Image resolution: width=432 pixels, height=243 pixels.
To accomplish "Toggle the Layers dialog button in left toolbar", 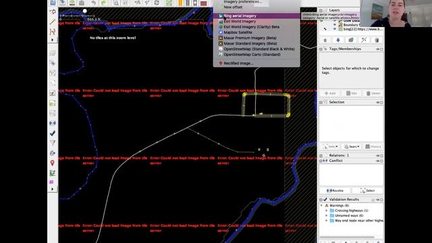I will (53, 53).
